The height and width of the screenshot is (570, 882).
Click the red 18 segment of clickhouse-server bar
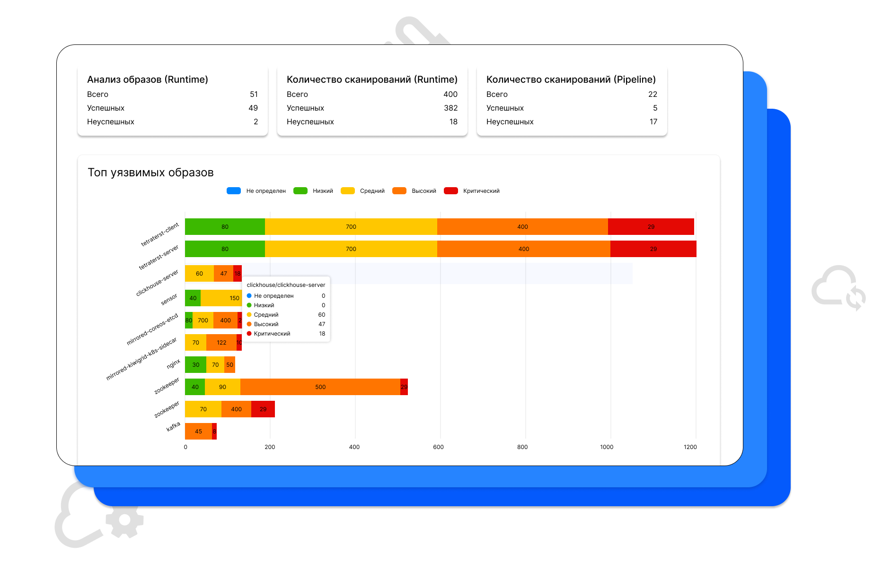(238, 274)
